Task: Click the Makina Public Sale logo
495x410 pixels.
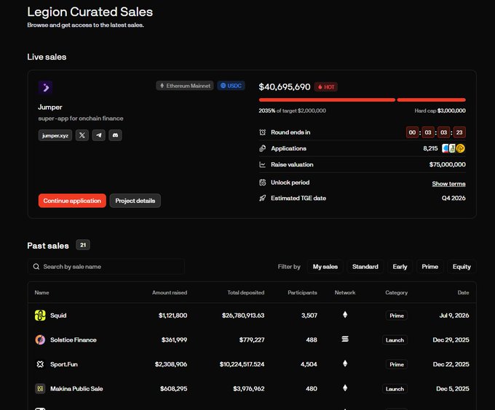Action: pyautogui.click(x=40, y=389)
